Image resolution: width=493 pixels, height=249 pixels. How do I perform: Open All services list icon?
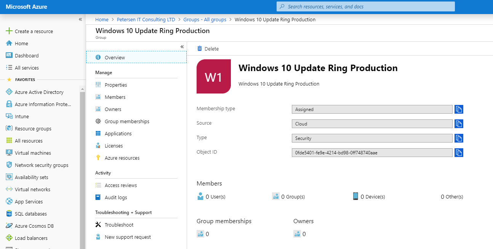(x=9, y=68)
